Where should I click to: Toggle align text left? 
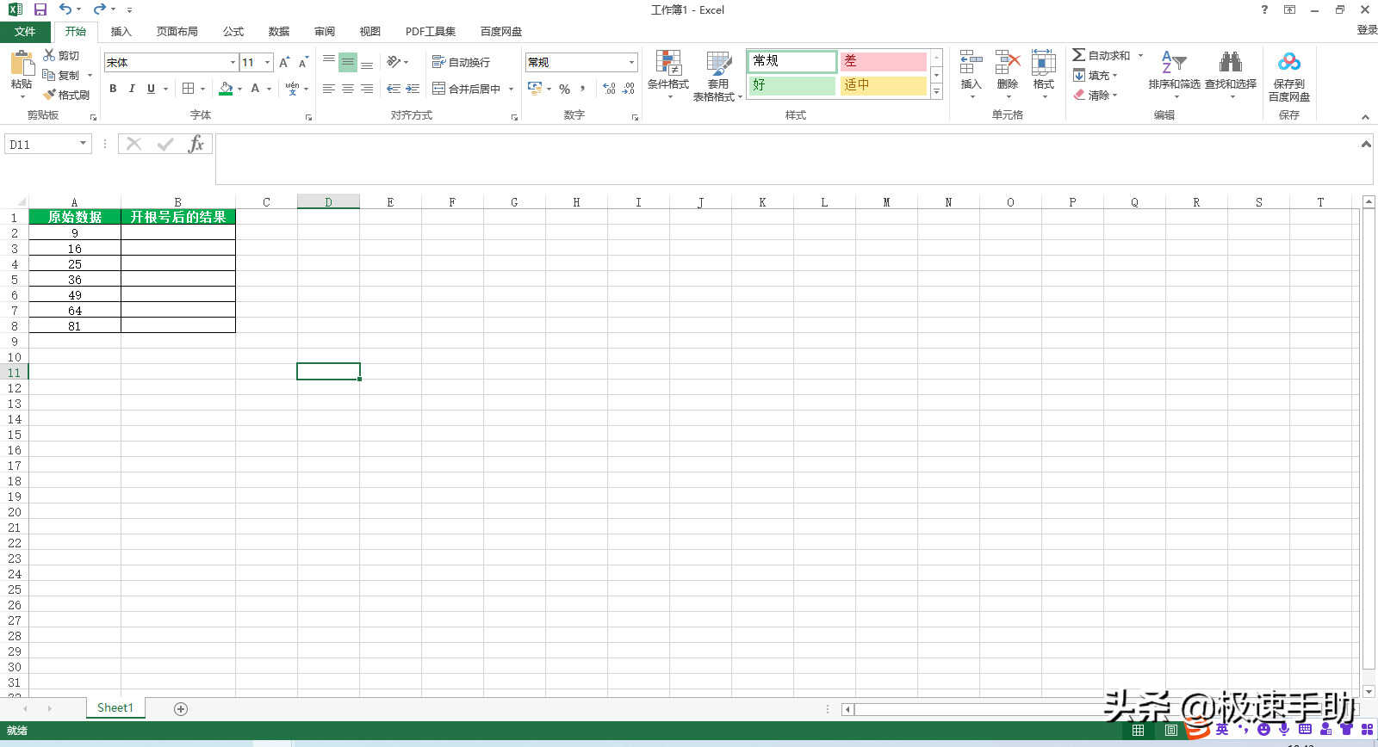(x=329, y=89)
